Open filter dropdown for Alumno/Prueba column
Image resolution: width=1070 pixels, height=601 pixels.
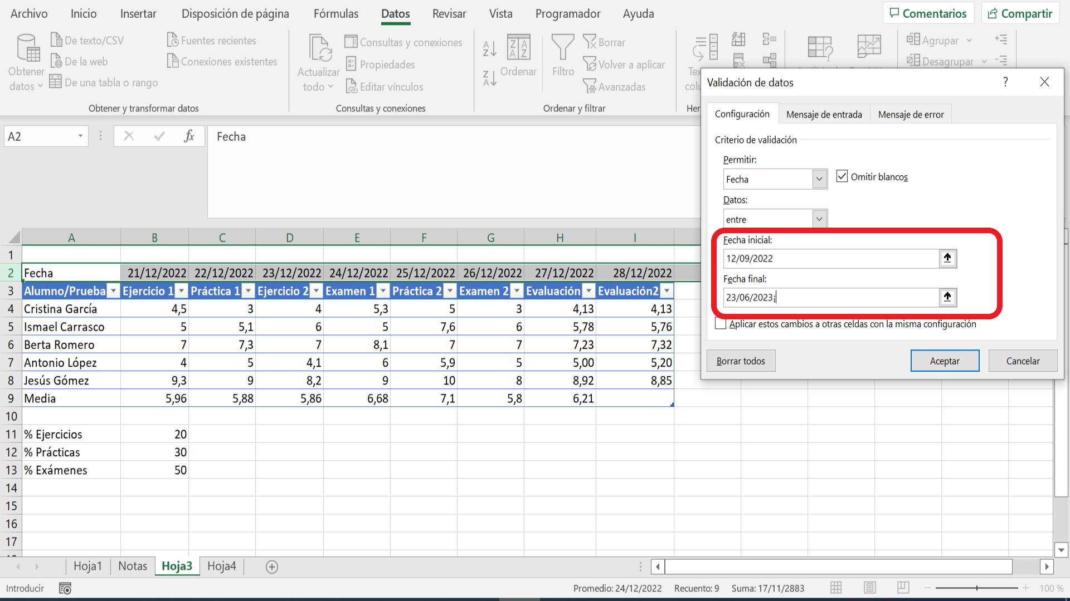[x=113, y=291]
